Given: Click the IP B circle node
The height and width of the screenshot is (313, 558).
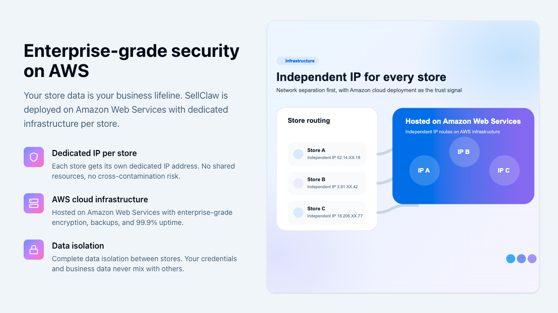Looking at the screenshot, I should pos(464,152).
